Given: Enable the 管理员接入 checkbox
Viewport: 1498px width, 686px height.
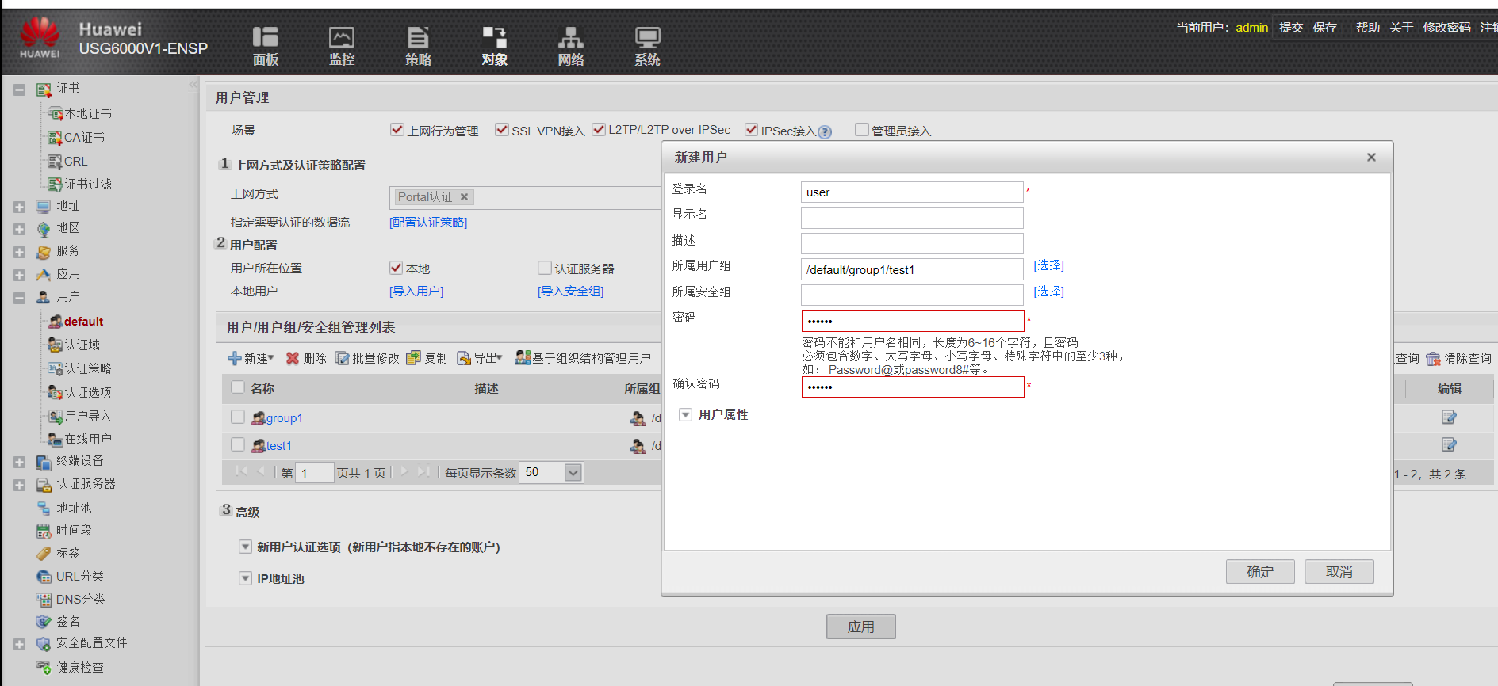Looking at the screenshot, I should [862, 130].
